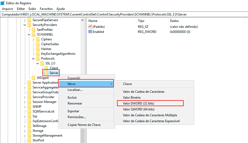Select the Server key in tree
Image resolution: width=248 pixels, height=143 pixels.
click(x=54, y=73)
